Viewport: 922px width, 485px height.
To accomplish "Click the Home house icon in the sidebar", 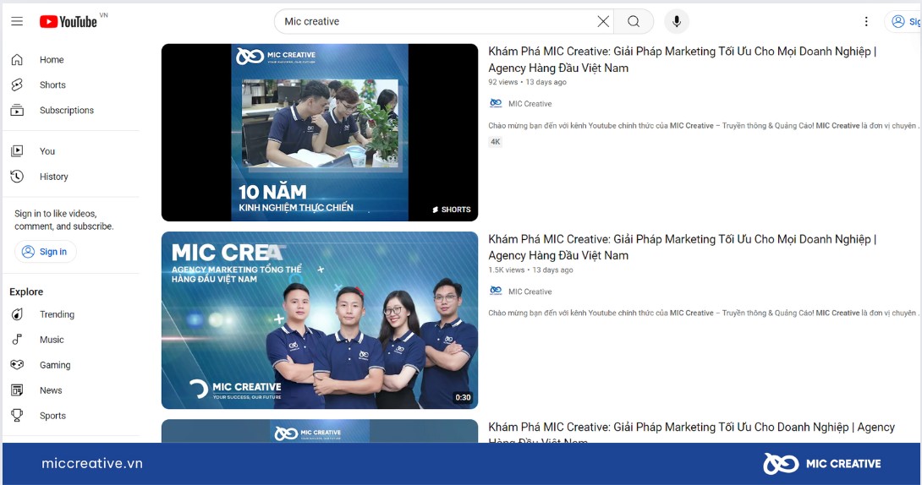I will click(17, 60).
